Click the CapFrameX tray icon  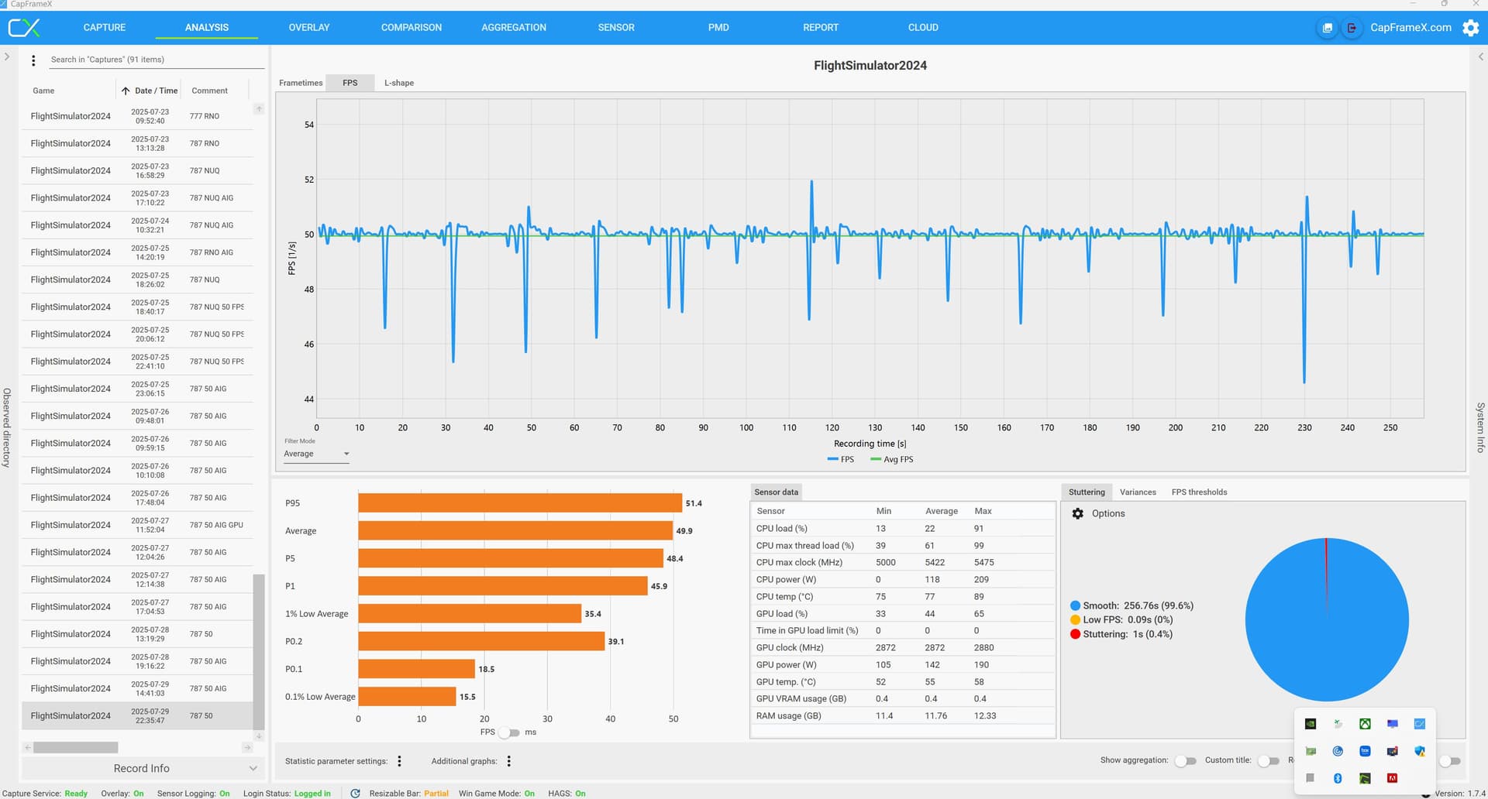(1420, 724)
